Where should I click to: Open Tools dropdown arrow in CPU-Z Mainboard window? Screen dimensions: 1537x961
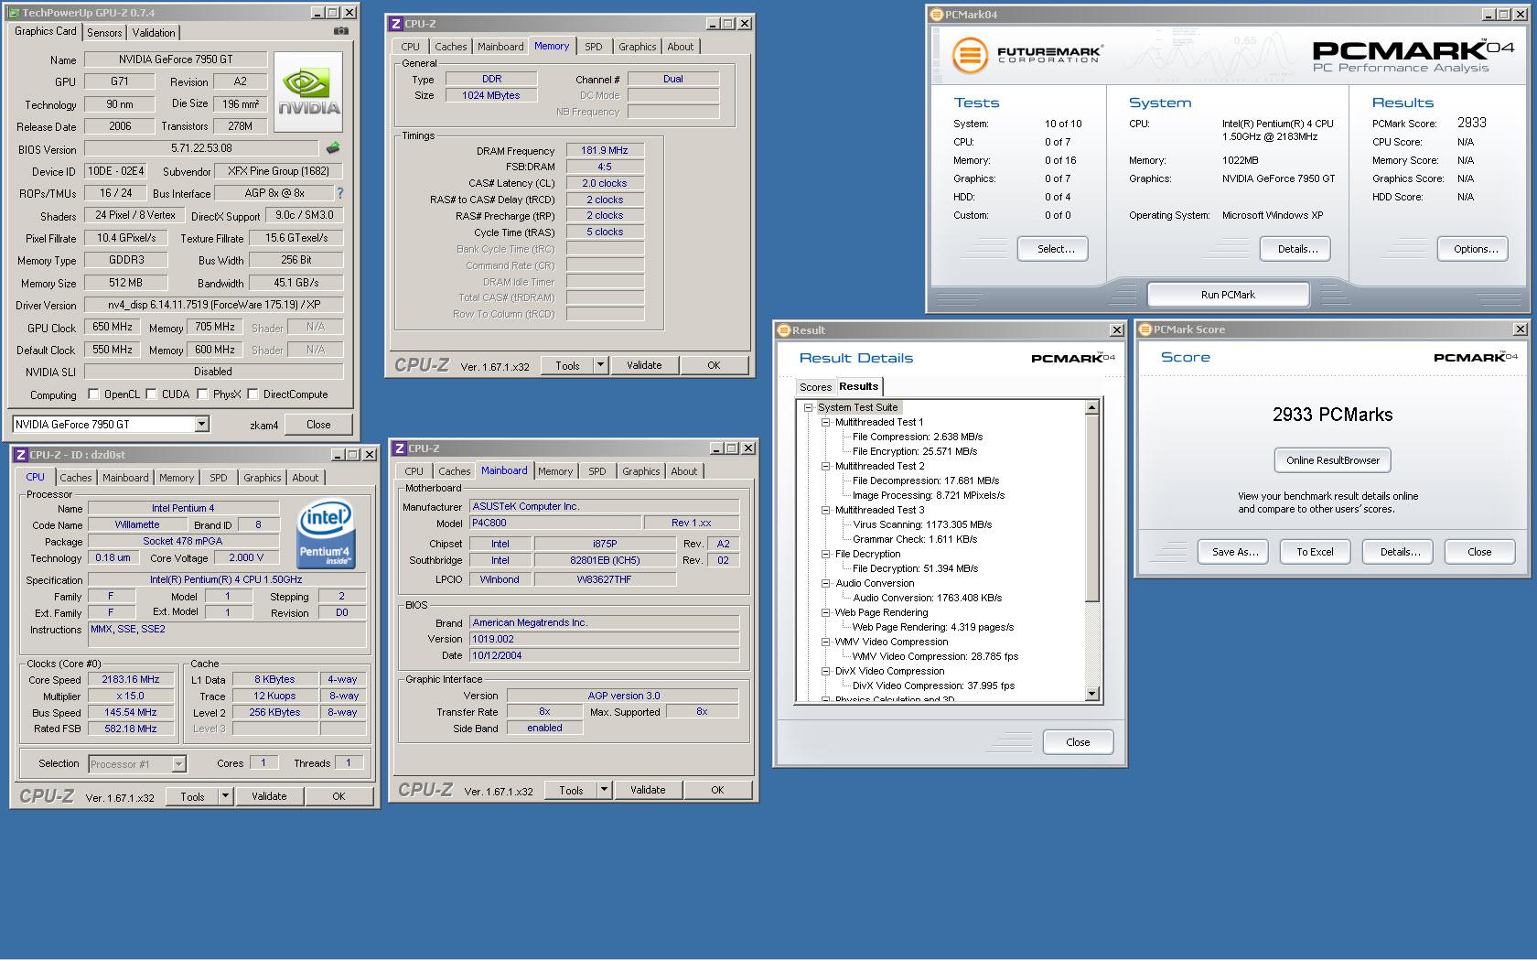tap(604, 790)
